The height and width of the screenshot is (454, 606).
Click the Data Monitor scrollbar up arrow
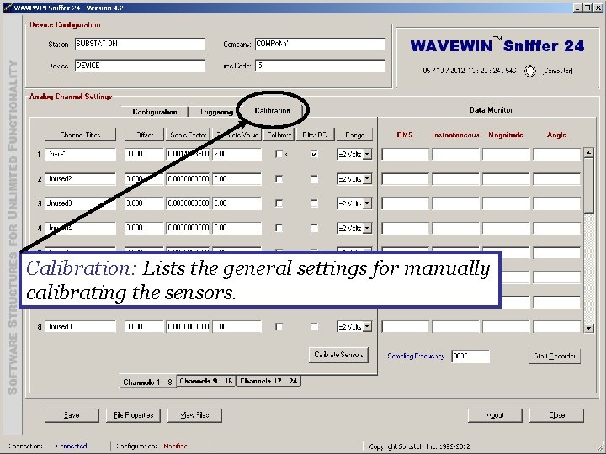(x=588, y=152)
